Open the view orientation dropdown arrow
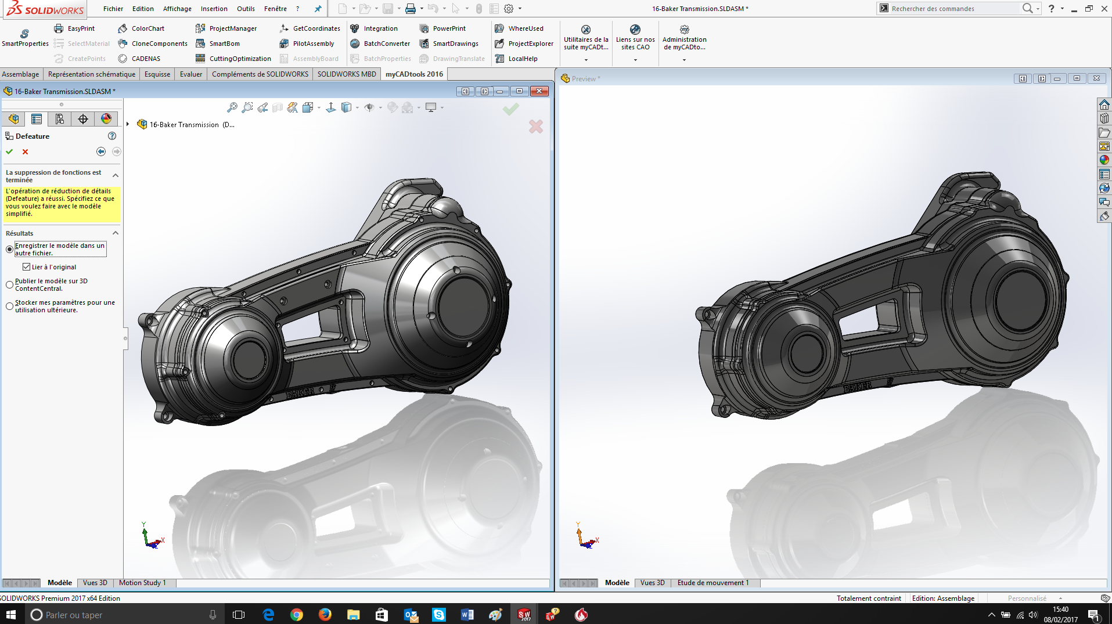 pos(319,107)
